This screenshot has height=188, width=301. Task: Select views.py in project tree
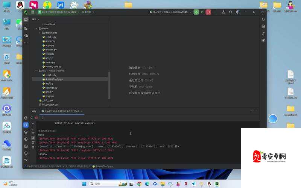coord(50,62)
